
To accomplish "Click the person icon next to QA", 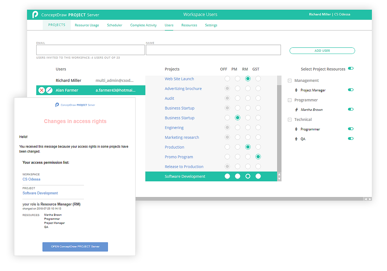I will pyautogui.click(x=296, y=139).
